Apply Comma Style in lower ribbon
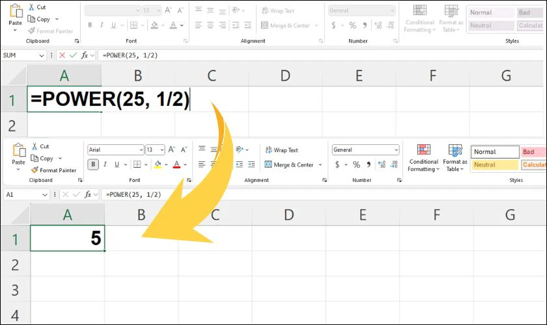The width and height of the screenshot is (547, 325). pyautogui.click(x=369, y=164)
